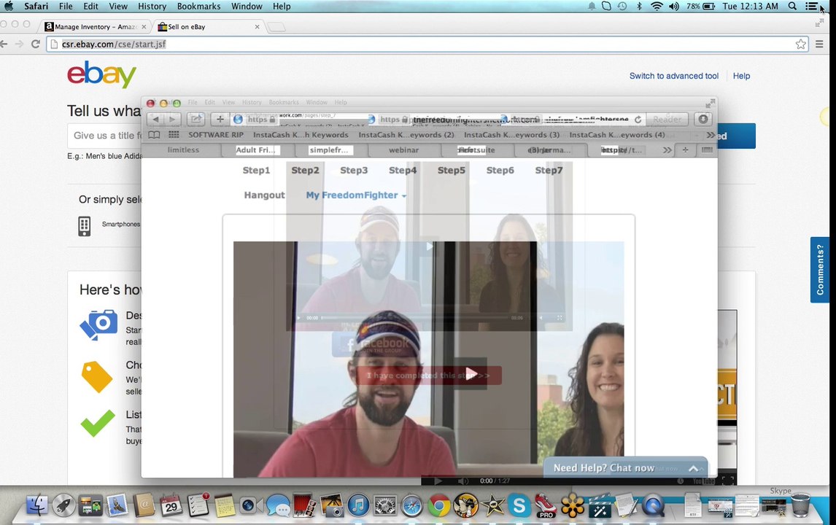Switch to the limitless Safari tab
The width and height of the screenshot is (836, 525).
click(183, 150)
